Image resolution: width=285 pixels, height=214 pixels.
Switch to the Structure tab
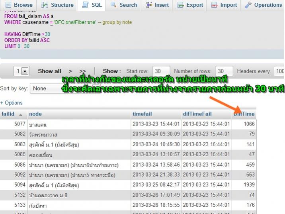[57, 5]
